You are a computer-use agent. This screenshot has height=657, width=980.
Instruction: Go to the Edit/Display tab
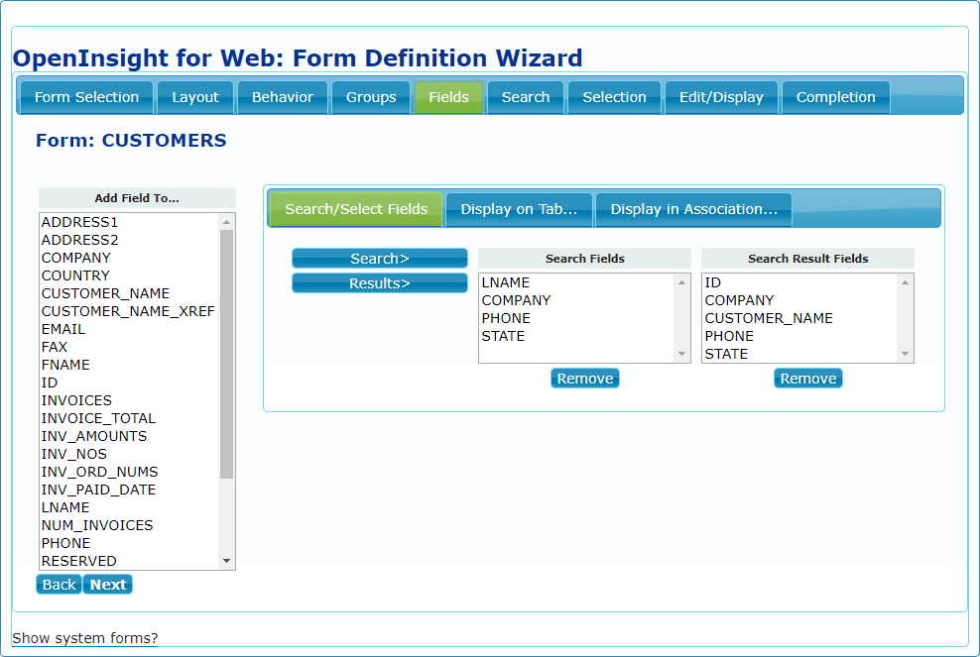pos(721,97)
